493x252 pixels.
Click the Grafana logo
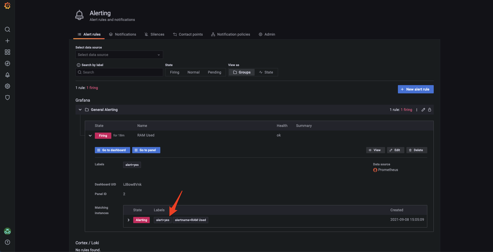click(x=7, y=6)
